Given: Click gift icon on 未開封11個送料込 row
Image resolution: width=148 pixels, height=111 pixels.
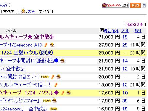Looking at the screenshot, I should click(x=63, y=61).
